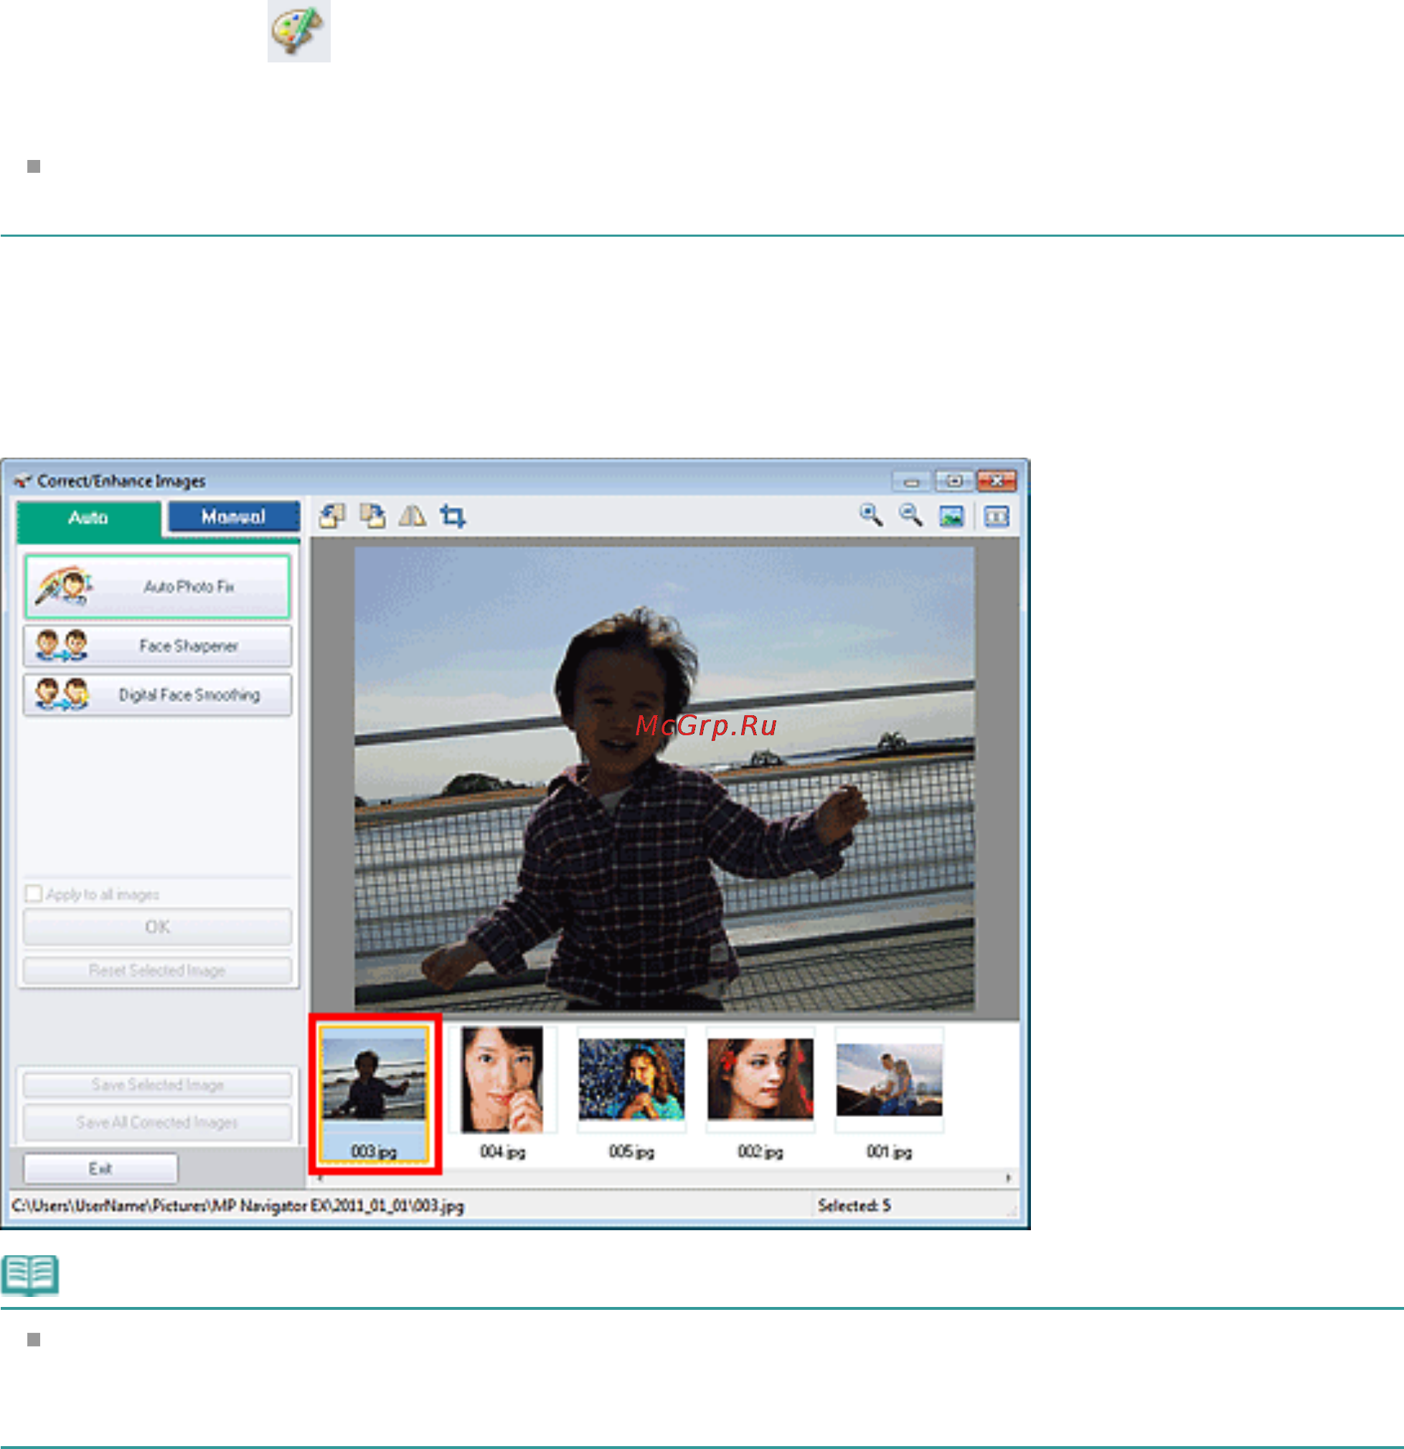Click the rotate left toolbar icon

(332, 515)
